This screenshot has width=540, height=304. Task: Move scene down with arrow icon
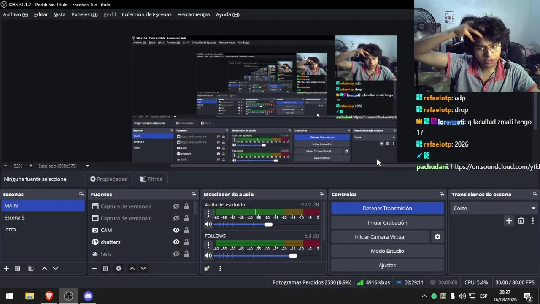click(x=55, y=269)
